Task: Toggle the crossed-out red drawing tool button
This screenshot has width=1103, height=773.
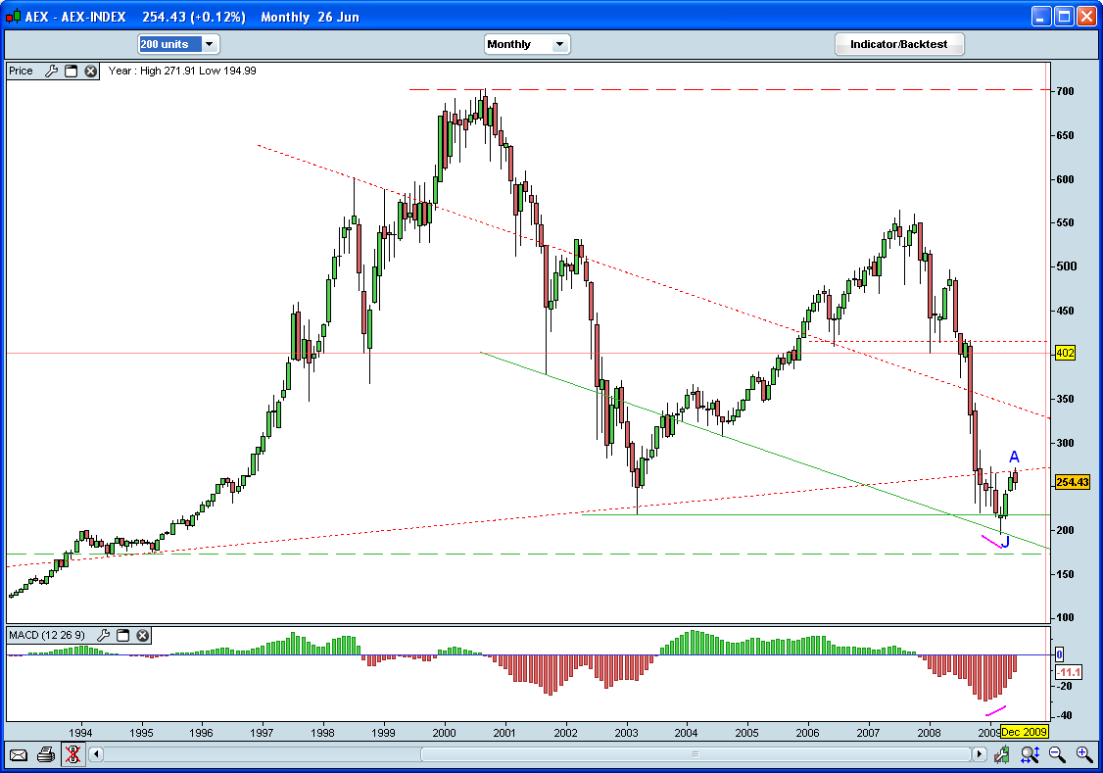Action: pos(72,754)
